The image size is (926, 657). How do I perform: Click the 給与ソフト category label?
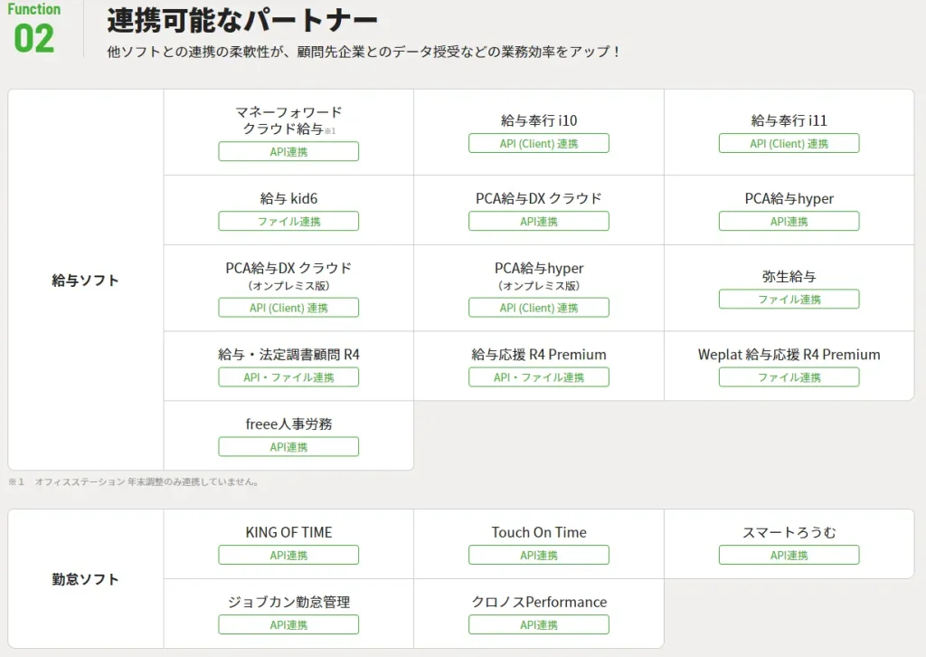point(85,280)
